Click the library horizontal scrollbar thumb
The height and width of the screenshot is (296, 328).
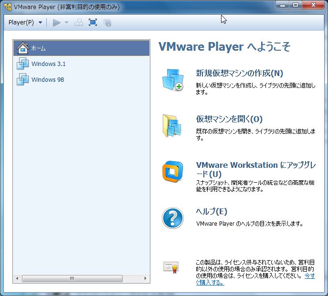(72, 278)
